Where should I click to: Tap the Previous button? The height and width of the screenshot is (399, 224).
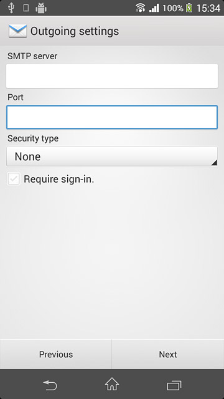coord(56,354)
